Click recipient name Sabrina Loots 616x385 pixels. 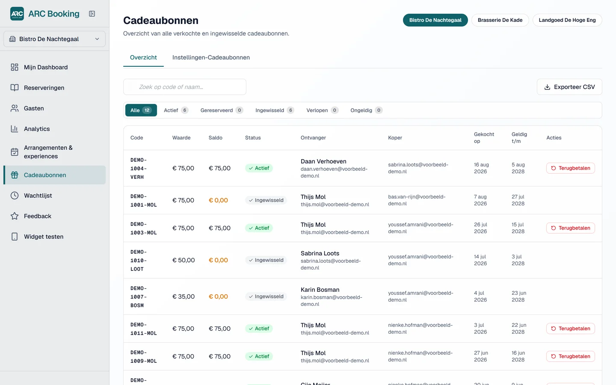point(320,253)
